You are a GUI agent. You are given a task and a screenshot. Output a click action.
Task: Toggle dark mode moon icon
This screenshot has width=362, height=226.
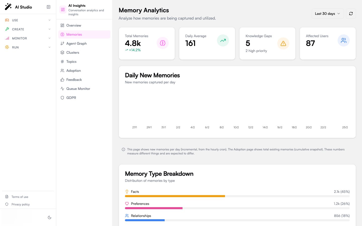50,217
